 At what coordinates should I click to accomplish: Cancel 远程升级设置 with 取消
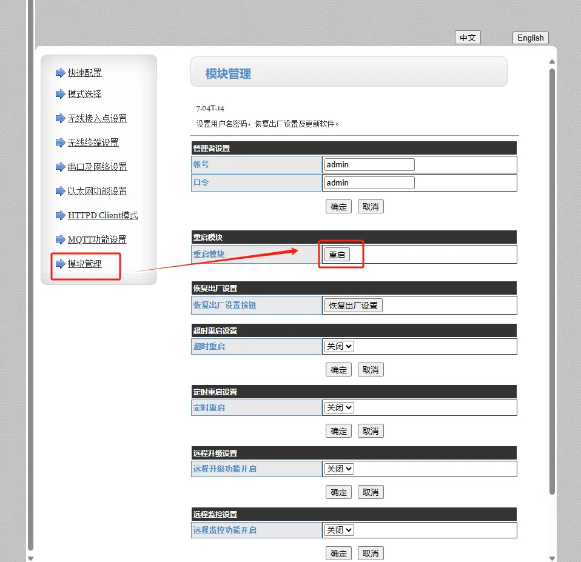[x=371, y=492]
